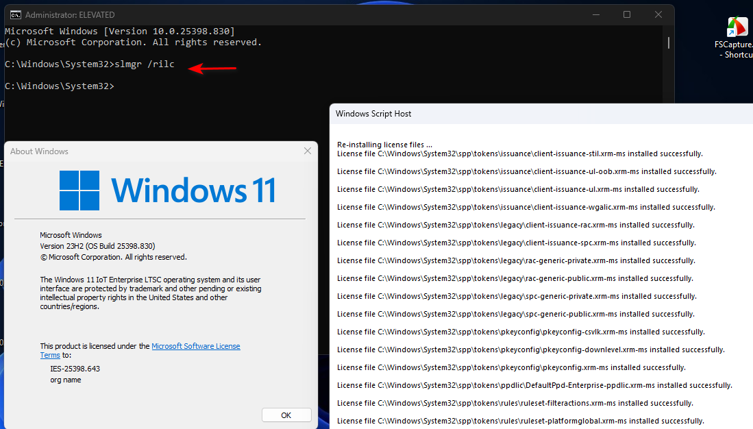Click the Administrator: ELEVATED title text

click(70, 15)
